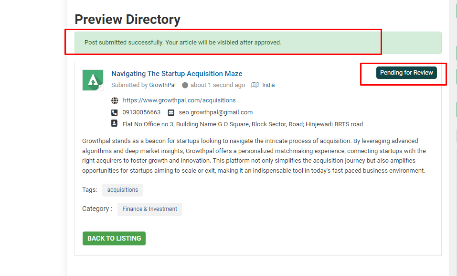The width and height of the screenshot is (457, 276).
Task: Click the GrowthPal green tree logo thumbnail
Action: 93,80
